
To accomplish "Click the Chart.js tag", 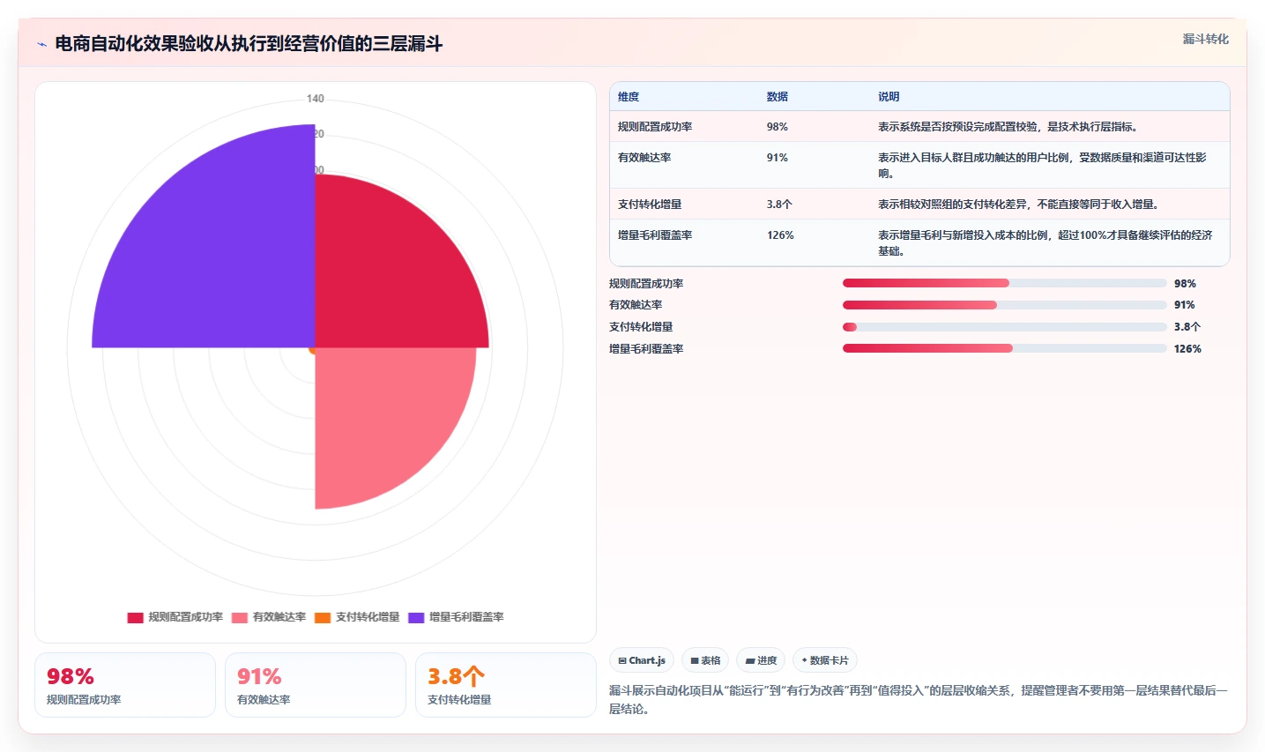I will click(x=642, y=660).
